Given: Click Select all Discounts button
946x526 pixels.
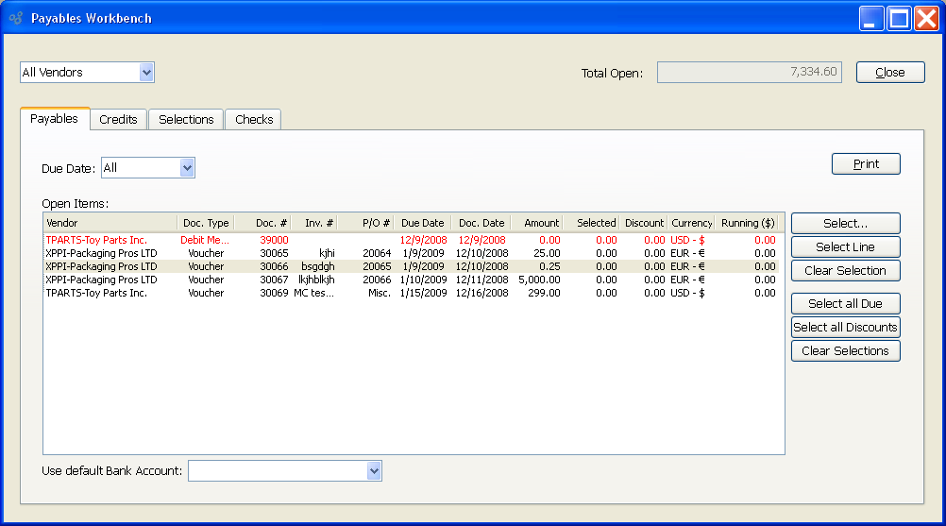Looking at the screenshot, I should (x=845, y=328).
